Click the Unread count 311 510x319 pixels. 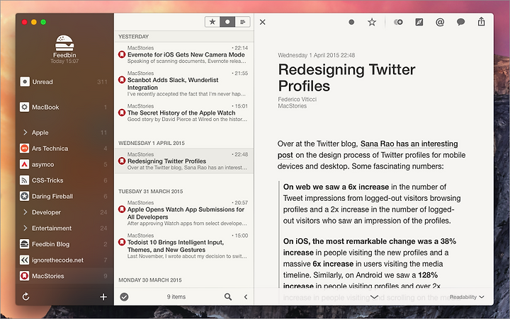(102, 82)
